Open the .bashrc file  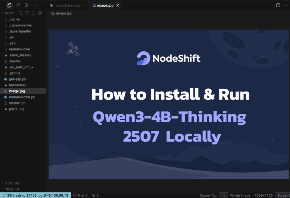click(23, 61)
